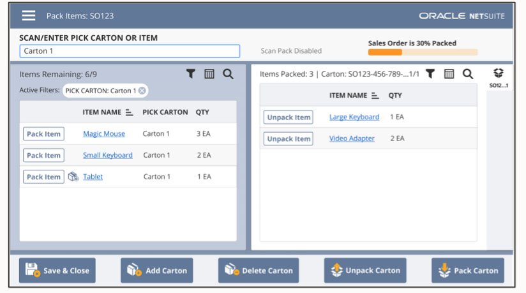Click filter icon in Items Remaining panel
The height and width of the screenshot is (293, 526).
tap(190, 74)
